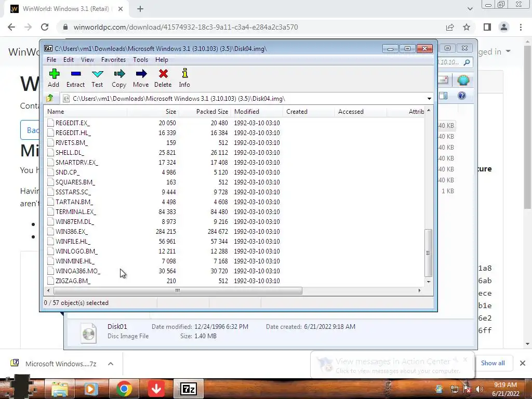This screenshot has width=532, height=399.
Task: Open Chrome three-dot menu
Action: tap(521, 27)
